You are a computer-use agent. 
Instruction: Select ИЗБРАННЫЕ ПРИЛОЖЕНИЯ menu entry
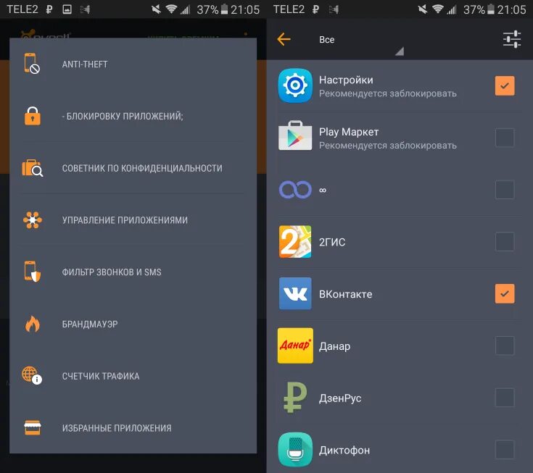tap(133, 428)
